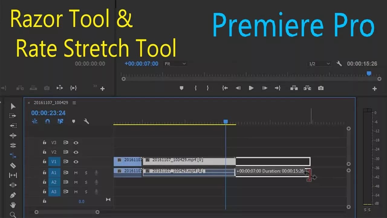Select the Selection arrow tool
387x218 pixels.
pos(13,106)
